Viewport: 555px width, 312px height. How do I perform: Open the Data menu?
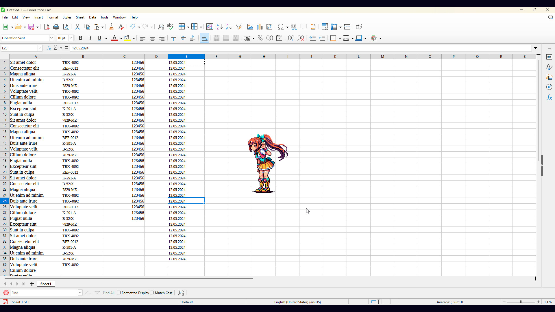pos(92,17)
